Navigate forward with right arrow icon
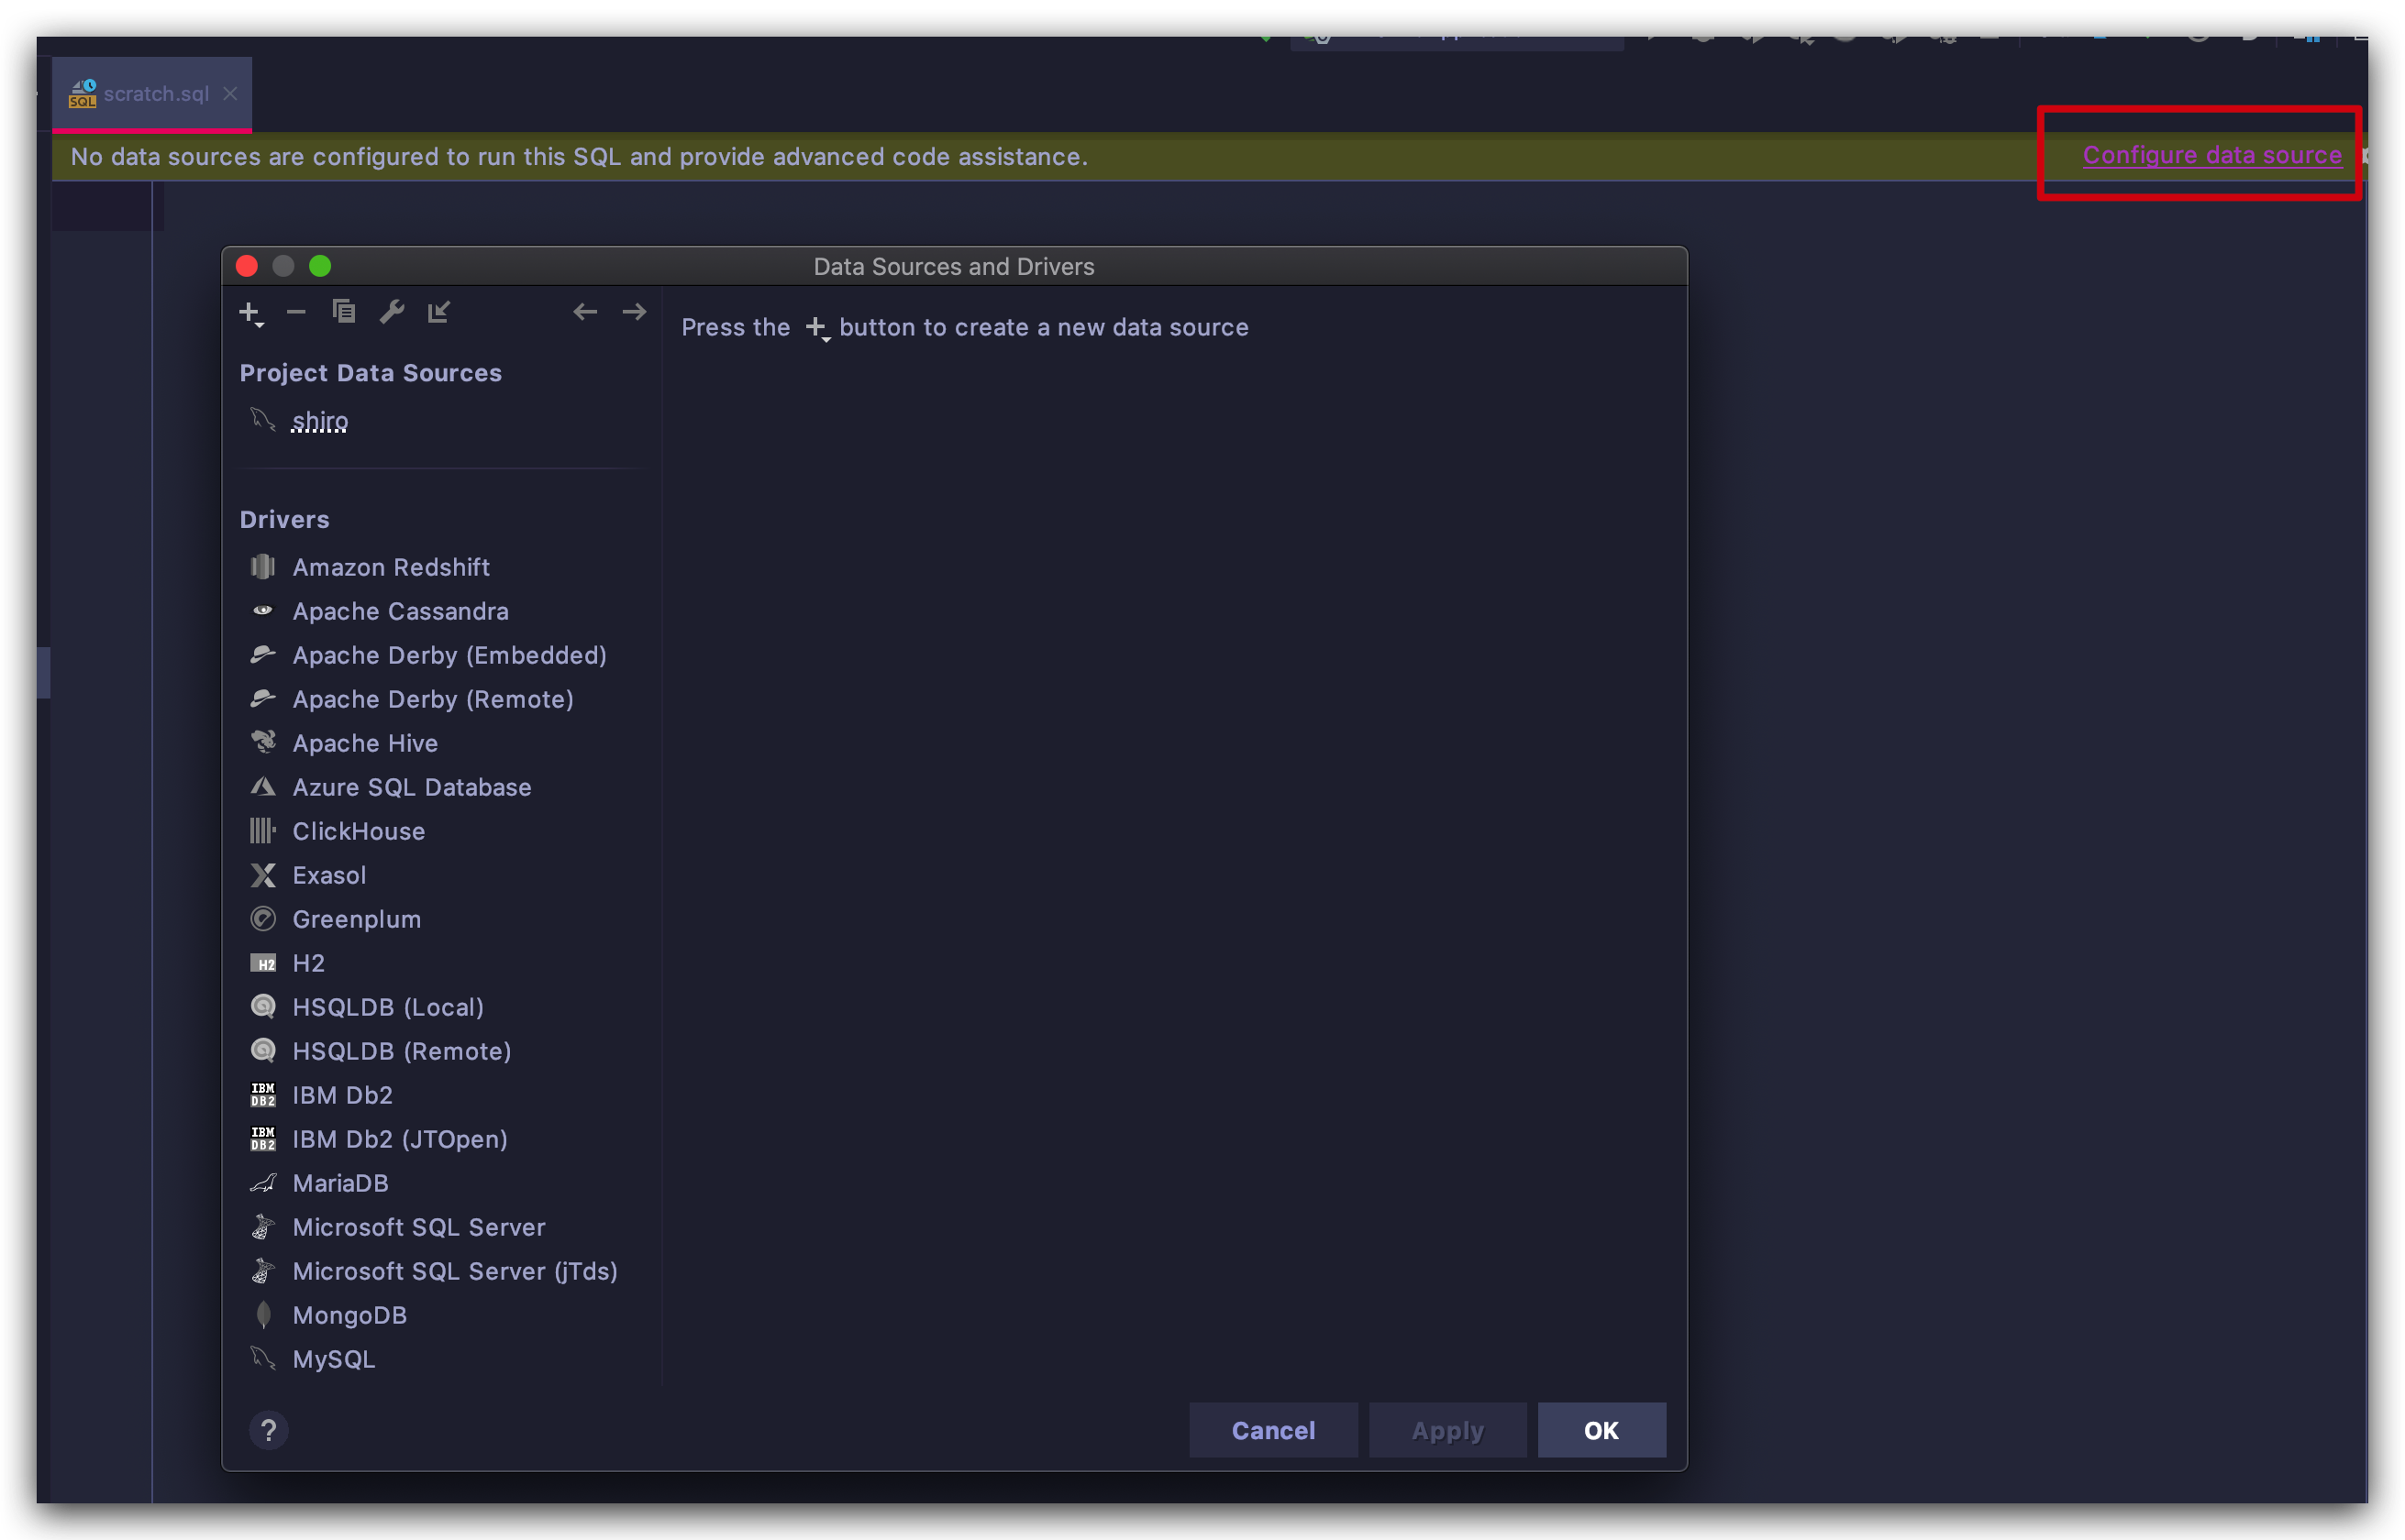Screen dimensions: 2405x1540 [634, 312]
